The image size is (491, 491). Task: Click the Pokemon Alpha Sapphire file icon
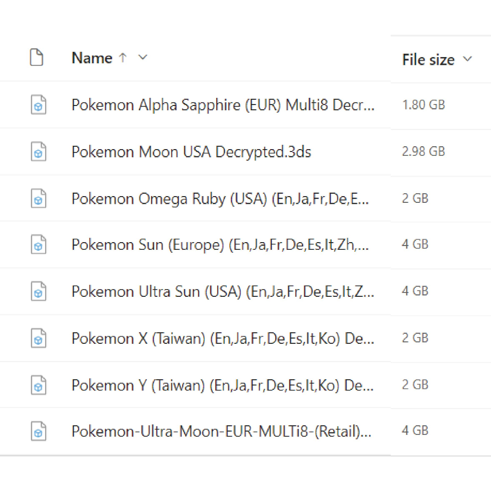click(x=38, y=105)
